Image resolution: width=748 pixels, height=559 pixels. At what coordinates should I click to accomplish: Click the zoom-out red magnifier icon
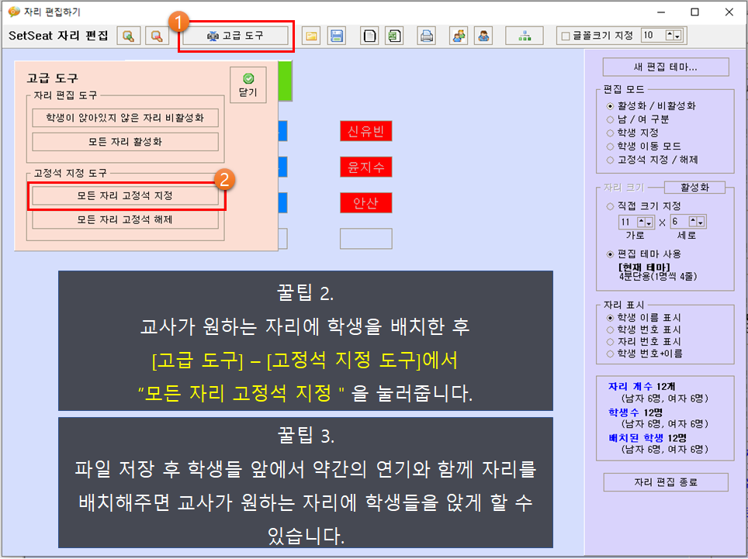tap(157, 36)
